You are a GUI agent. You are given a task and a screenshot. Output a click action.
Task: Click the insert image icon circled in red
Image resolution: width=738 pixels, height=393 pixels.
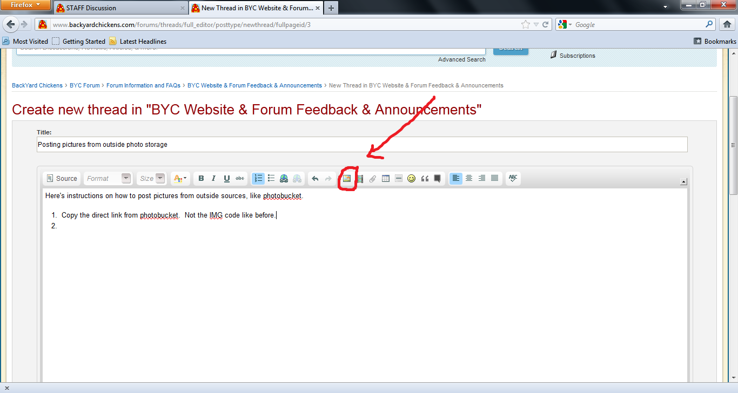347,179
